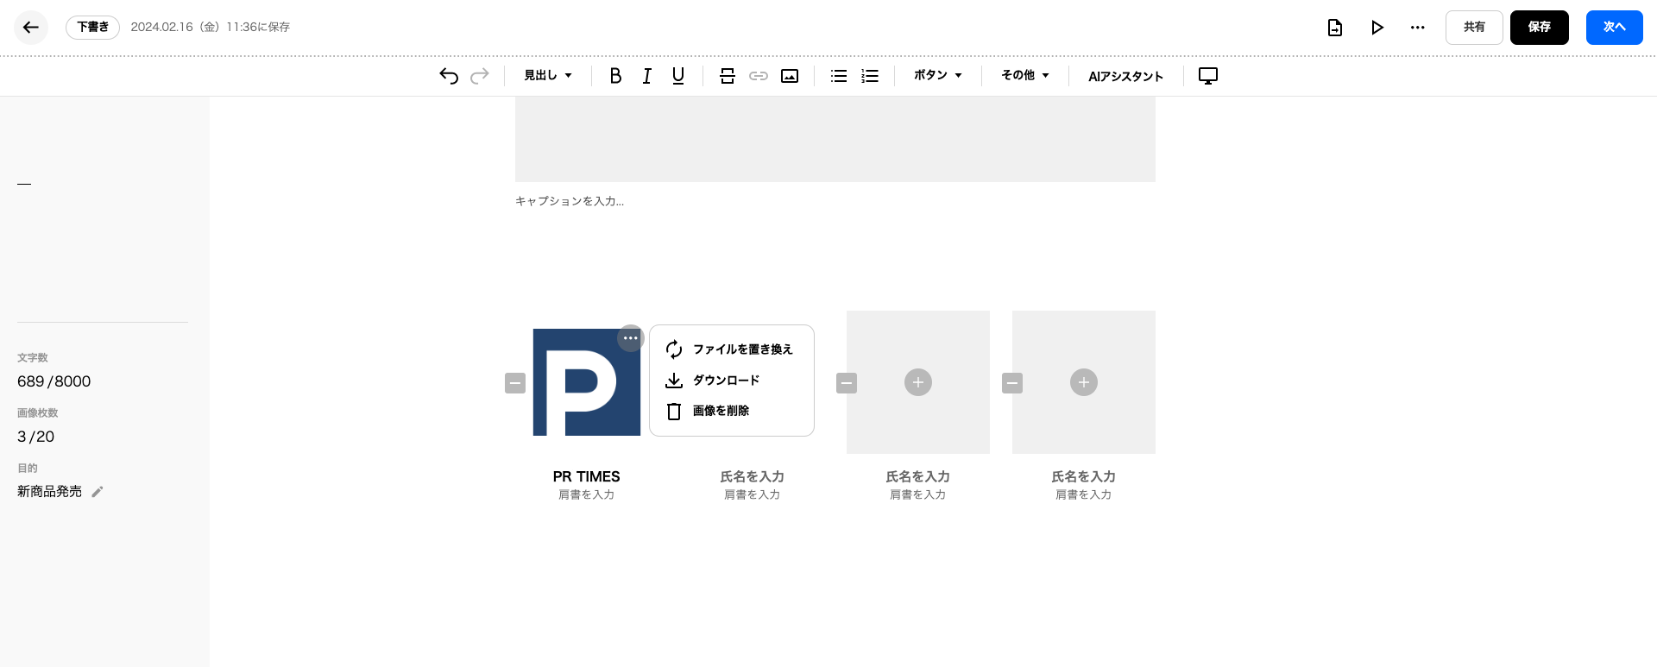
Task: Add image to fourth profile card plus icon
Action: click(1084, 382)
